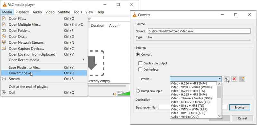The image size is (257, 125).
Task: Cancel the Convert dialog
Action: (242, 118)
